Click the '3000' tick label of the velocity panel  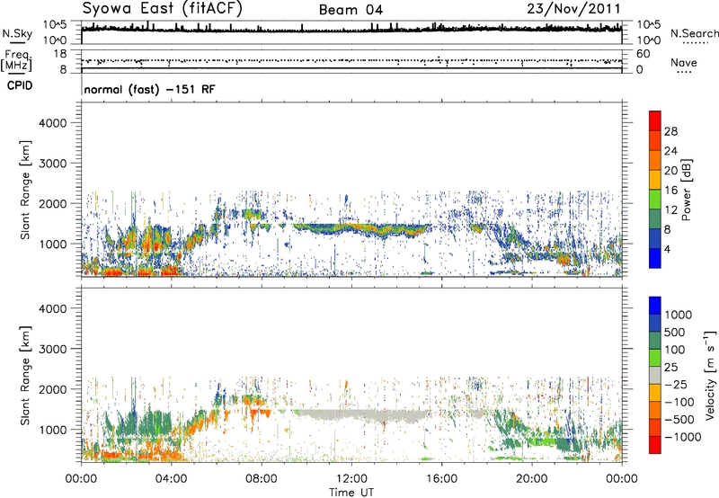coord(52,349)
